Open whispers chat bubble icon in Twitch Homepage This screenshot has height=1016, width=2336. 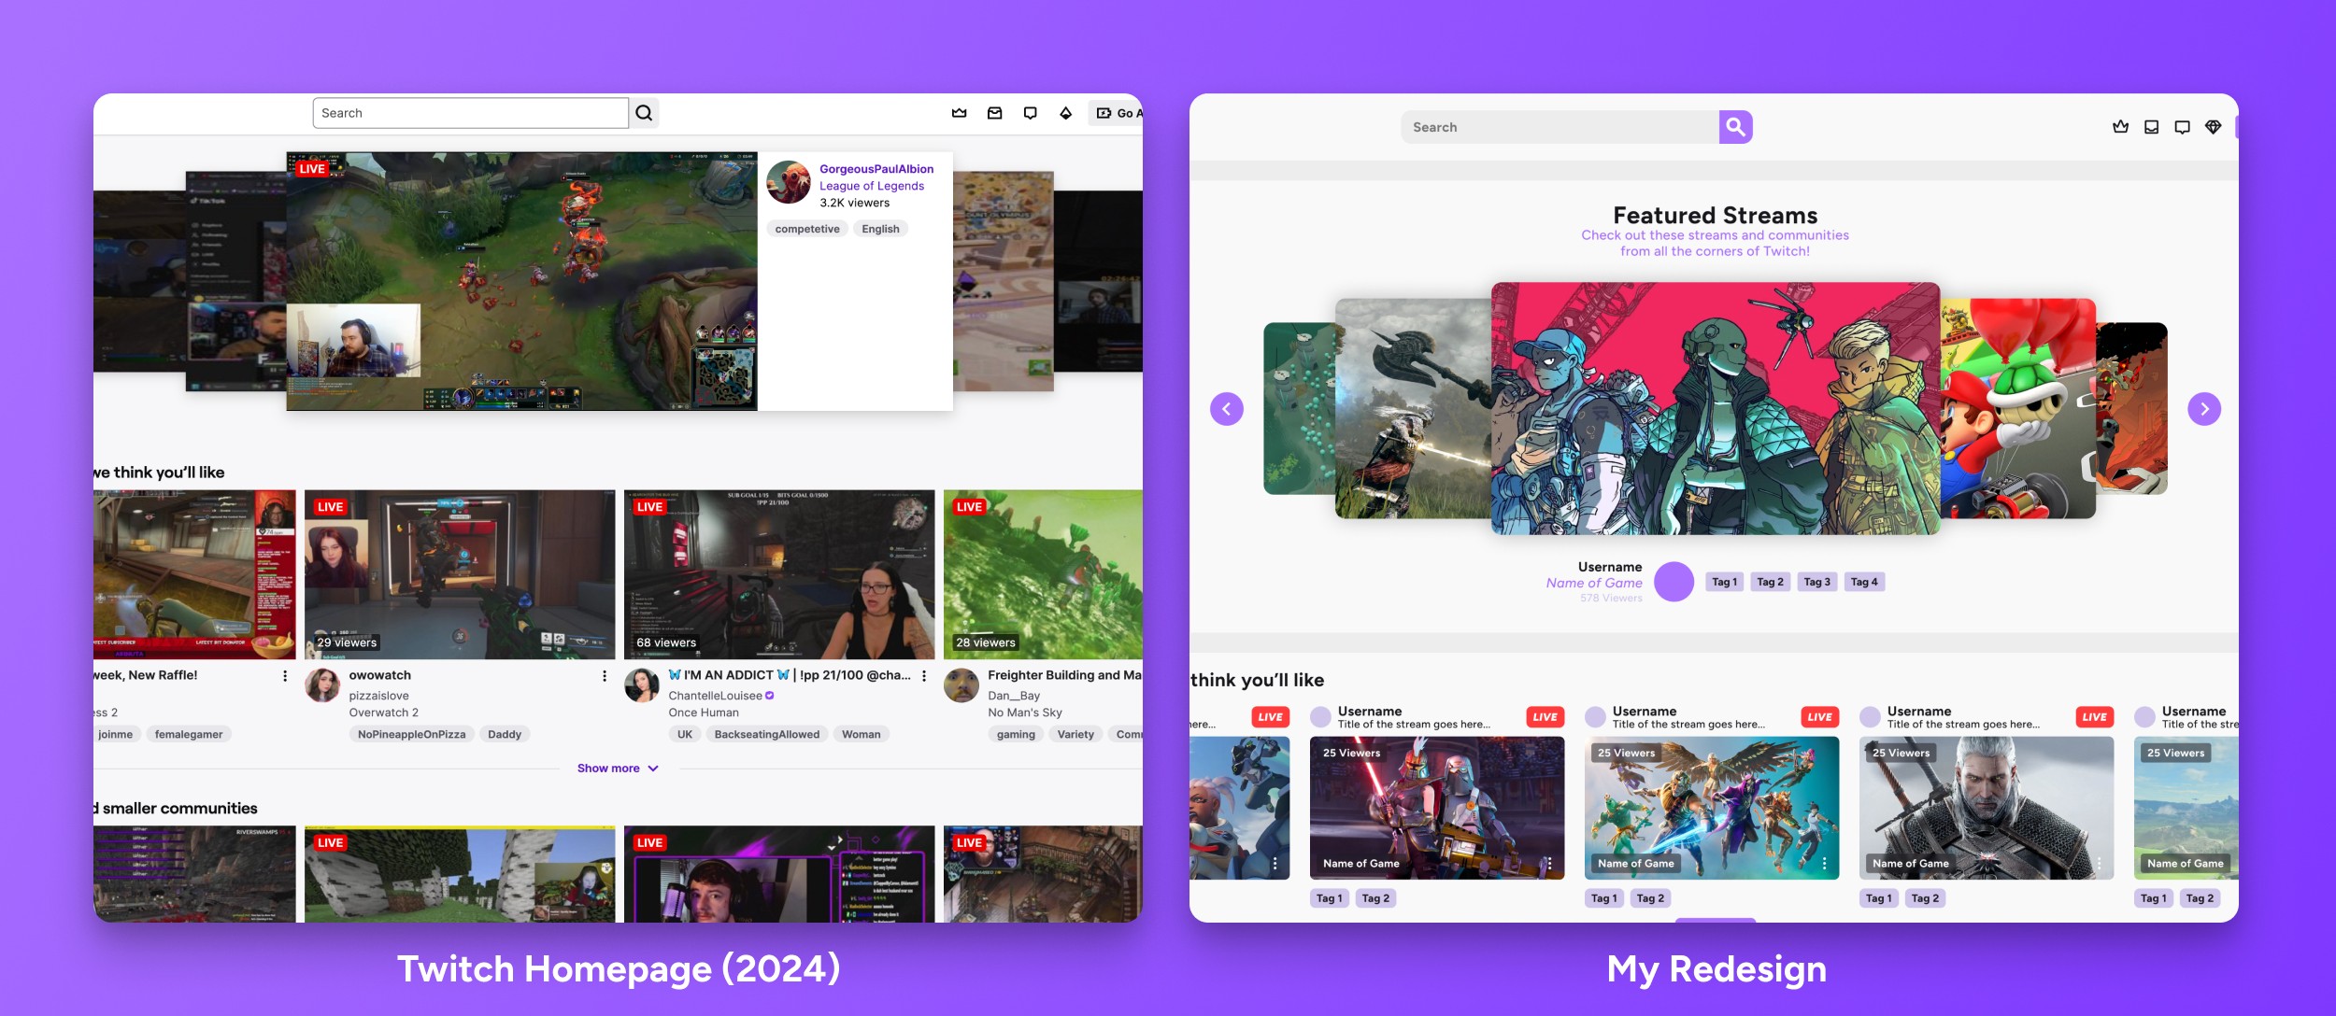click(1030, 113)
